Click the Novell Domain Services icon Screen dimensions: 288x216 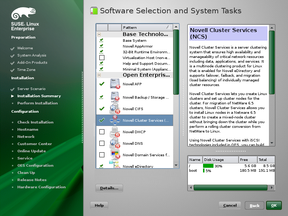pyautogui.click(x=115, y=155)
